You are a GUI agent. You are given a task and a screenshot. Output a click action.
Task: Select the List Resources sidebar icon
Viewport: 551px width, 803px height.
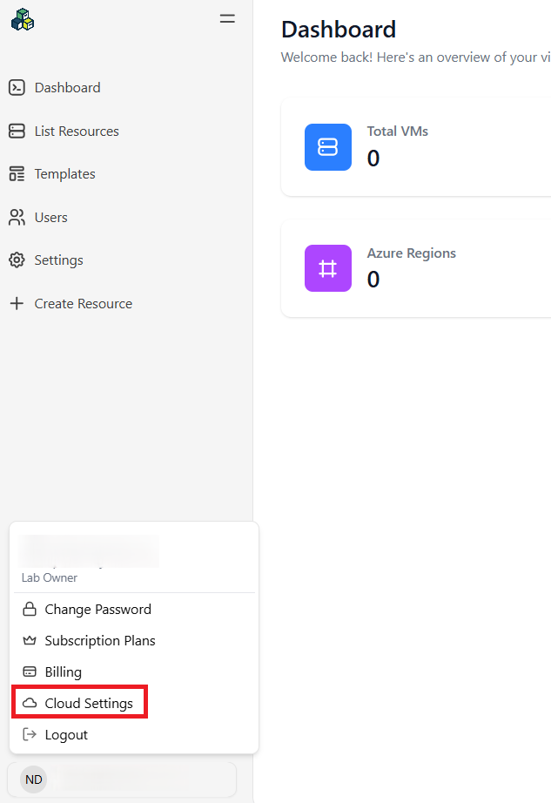(x=17, y=131)
